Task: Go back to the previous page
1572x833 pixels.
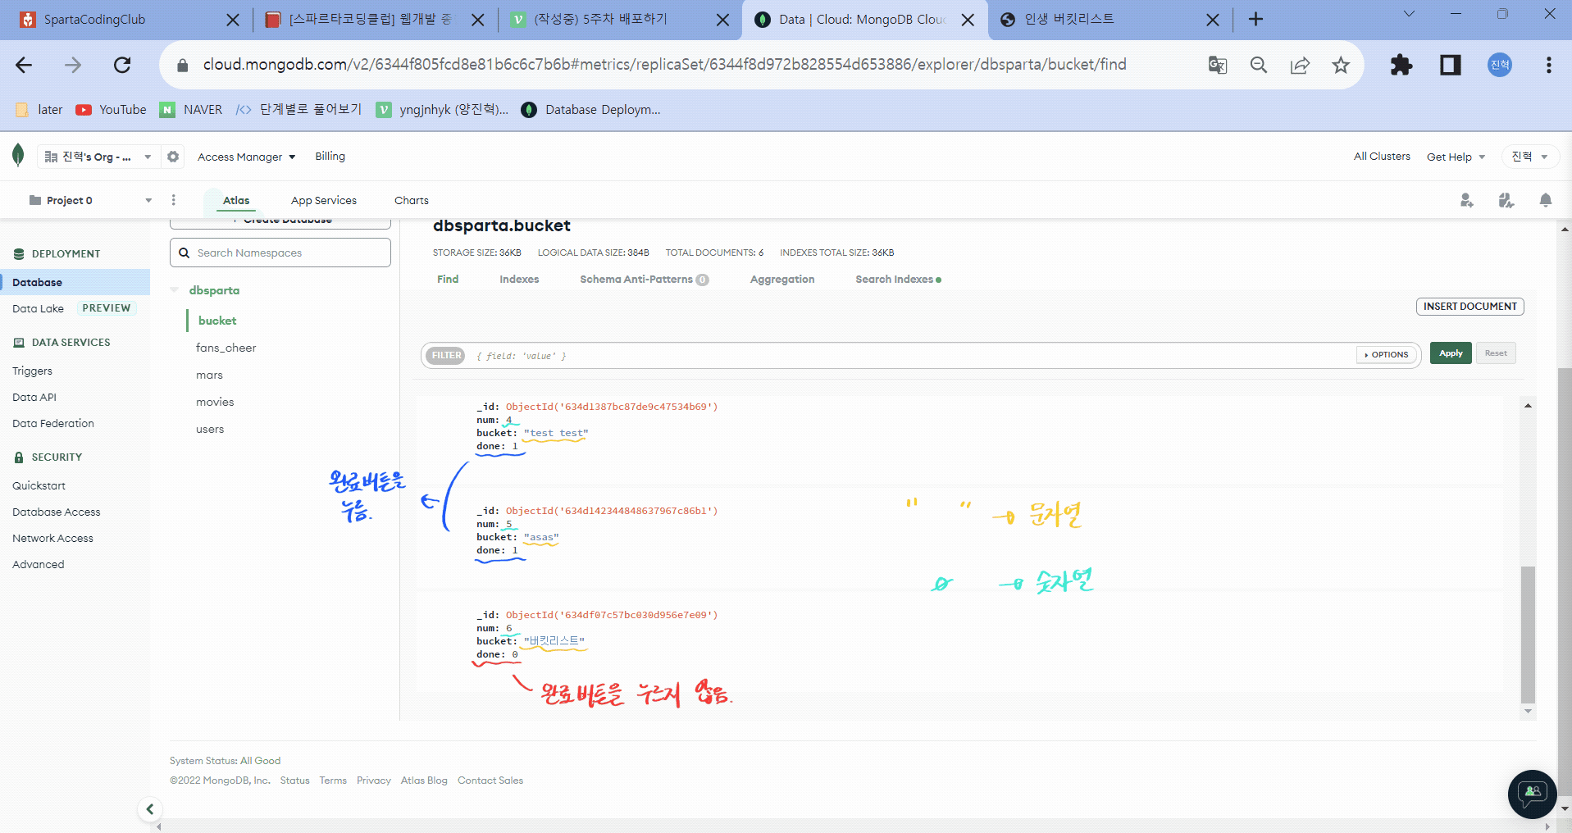Action: pos(24,65)
